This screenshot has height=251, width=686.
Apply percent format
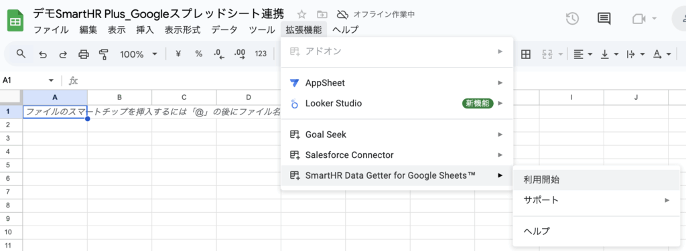198,54
